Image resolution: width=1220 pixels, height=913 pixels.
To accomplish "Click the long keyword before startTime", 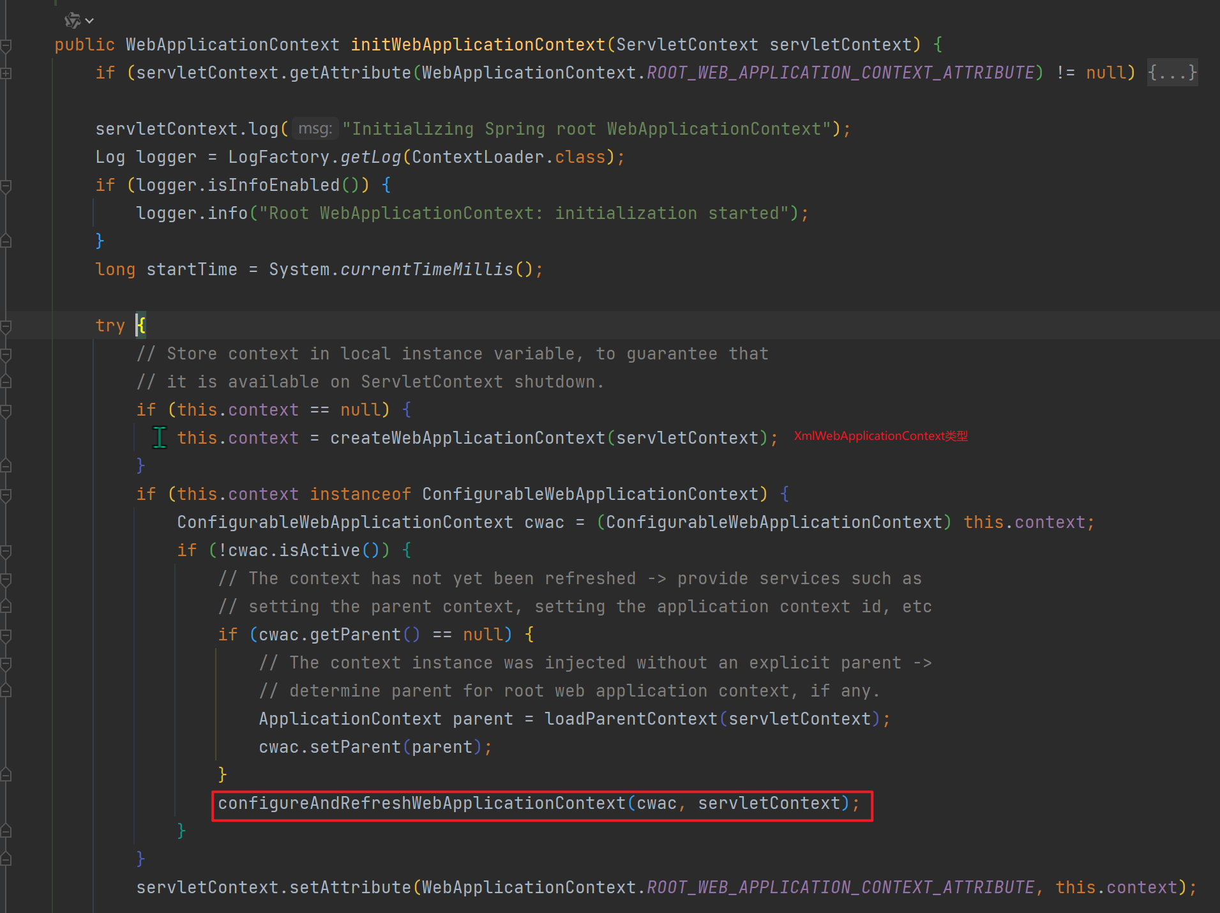I will 116,269.
